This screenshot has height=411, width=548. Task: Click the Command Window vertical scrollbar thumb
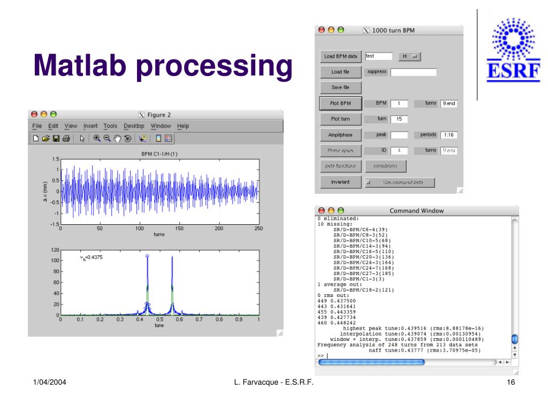tap(515, 339)
